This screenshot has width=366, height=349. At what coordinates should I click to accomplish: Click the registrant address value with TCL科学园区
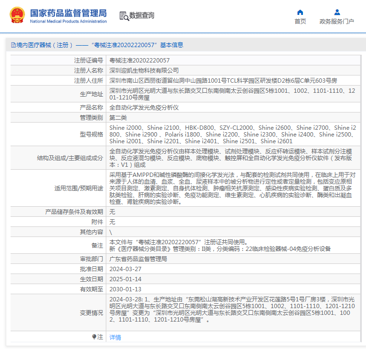[x=223, y=80]
